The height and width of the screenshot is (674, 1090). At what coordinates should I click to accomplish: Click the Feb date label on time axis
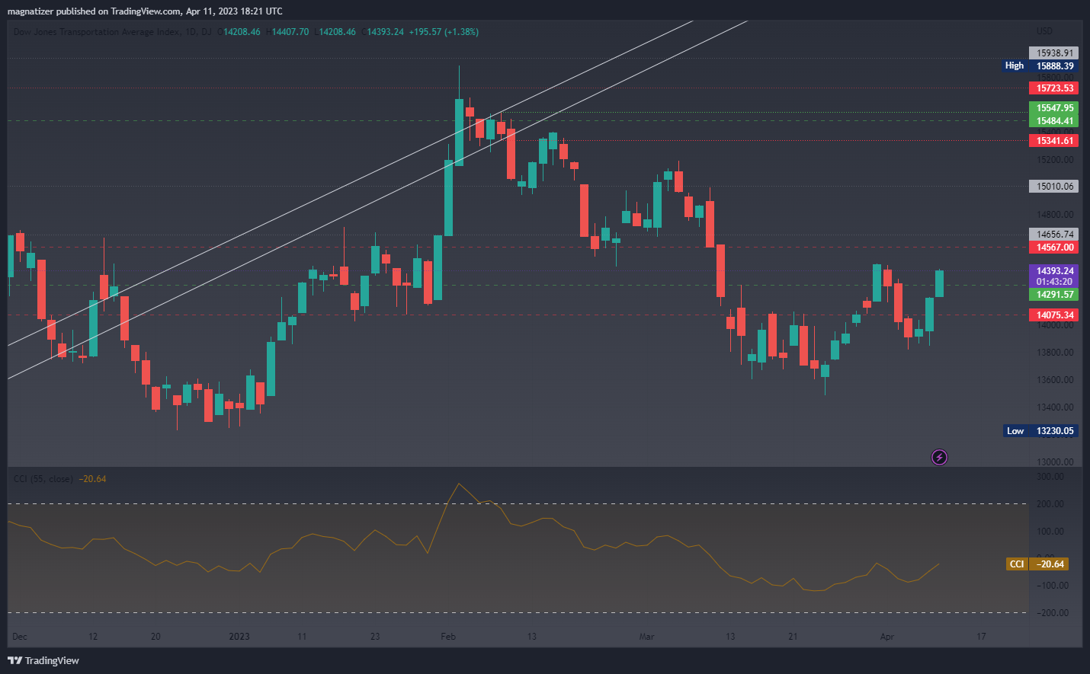click(448, 637)
